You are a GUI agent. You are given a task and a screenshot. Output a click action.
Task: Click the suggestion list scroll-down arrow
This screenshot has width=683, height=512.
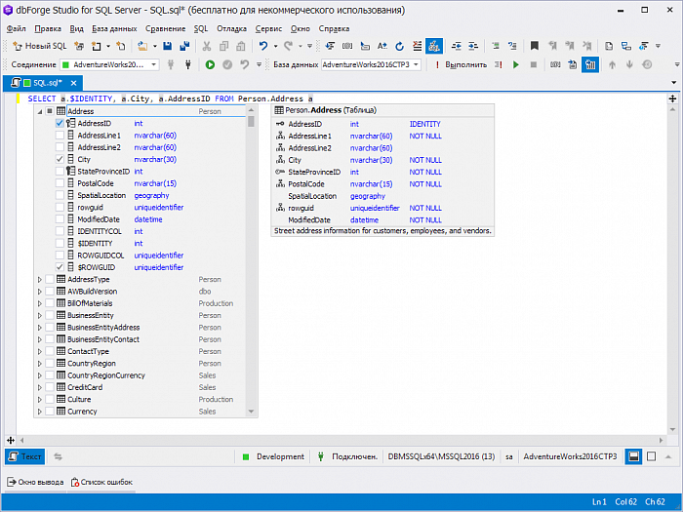(251, 412)
